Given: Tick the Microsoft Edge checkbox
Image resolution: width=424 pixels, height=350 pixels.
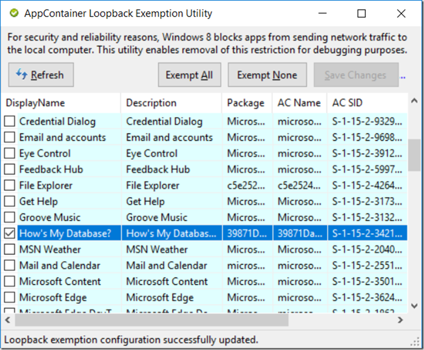Looking at the screenshot, I should (10, 297).
